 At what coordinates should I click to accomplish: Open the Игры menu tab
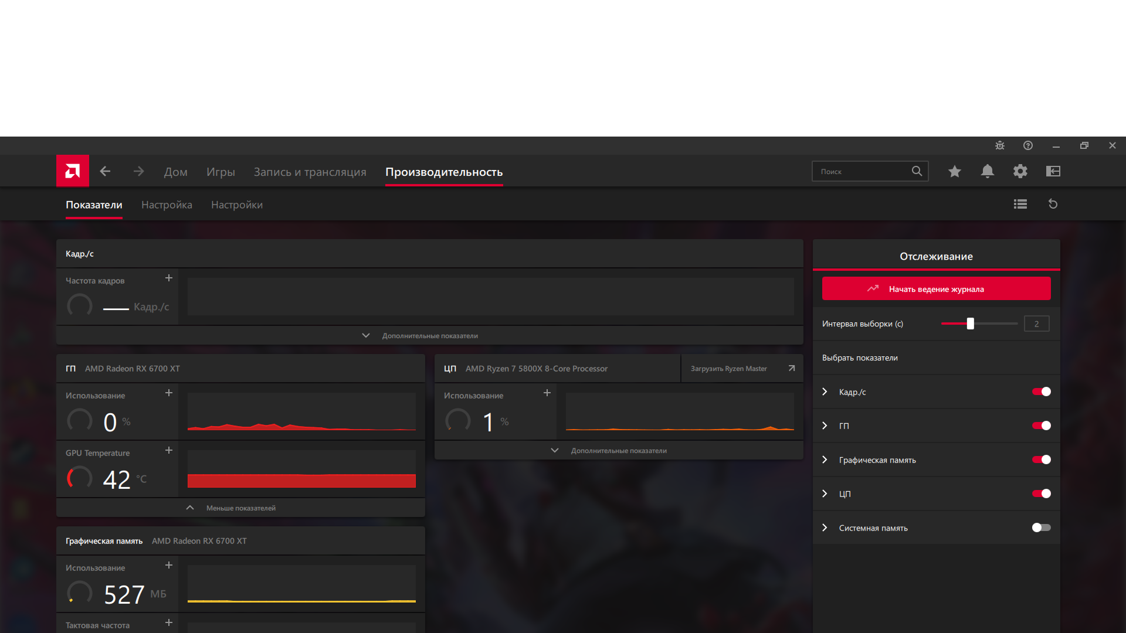click(221, 172)
